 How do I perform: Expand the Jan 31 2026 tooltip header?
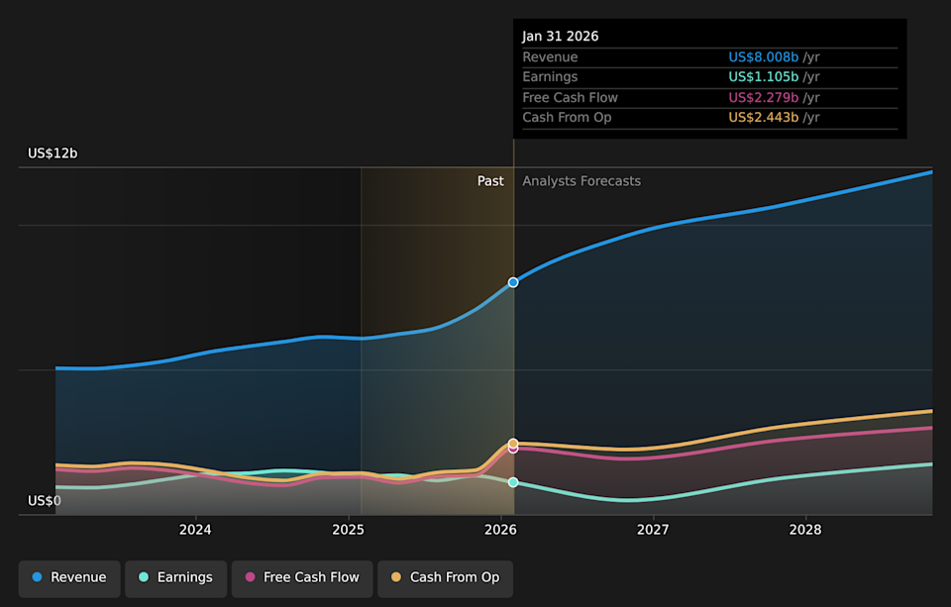[561, 36]
